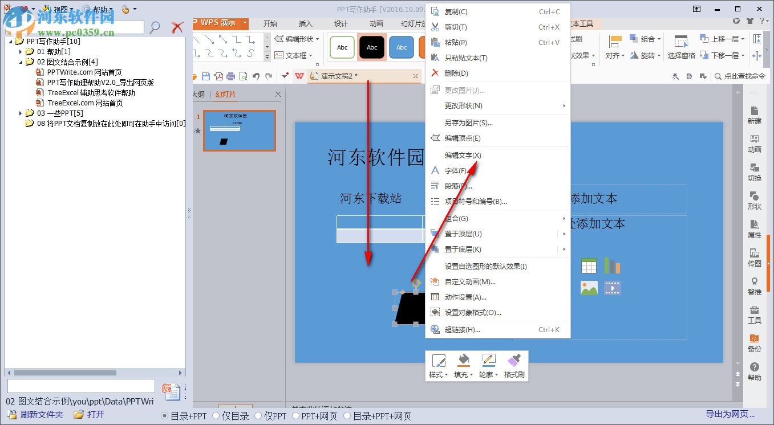Click the 格式刷 format painter in mini toolbar

(514, 366)
